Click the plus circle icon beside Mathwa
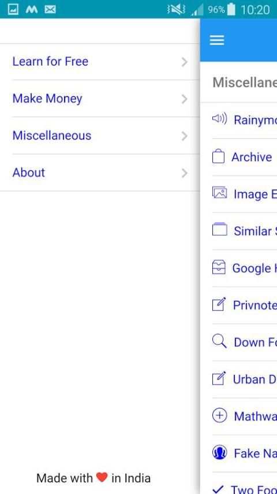 tap(219, 415)
